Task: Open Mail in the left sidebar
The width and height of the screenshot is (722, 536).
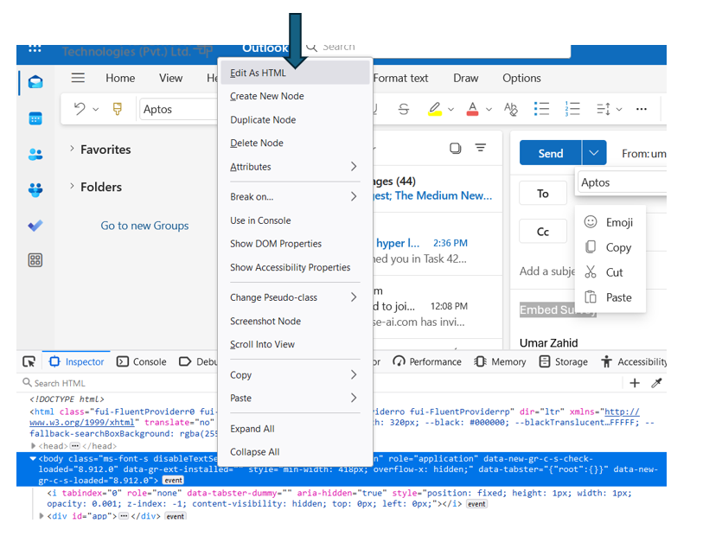Action: pos(35,82)
